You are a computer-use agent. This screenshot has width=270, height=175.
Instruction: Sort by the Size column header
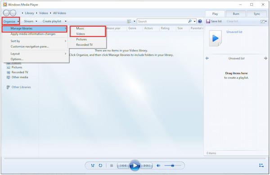180,28
